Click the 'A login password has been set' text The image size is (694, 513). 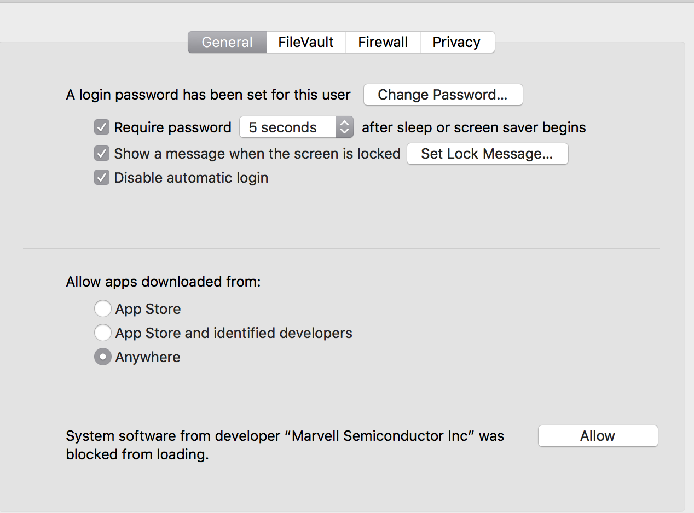pyautogui.click(x=208, y=95)
